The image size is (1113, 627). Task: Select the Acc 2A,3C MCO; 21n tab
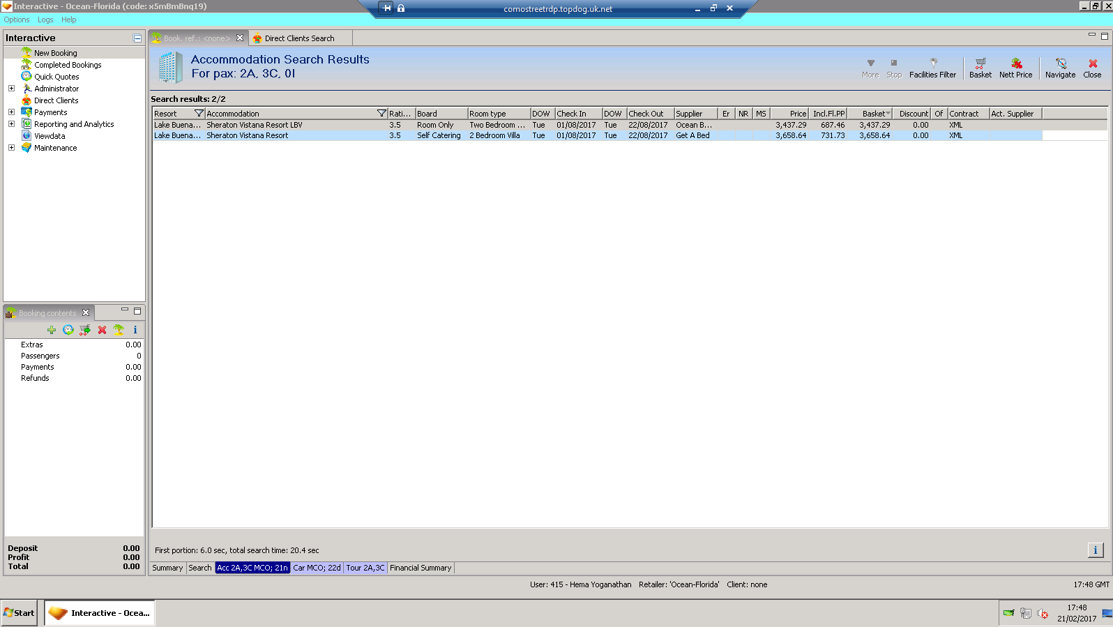point(252,568)
